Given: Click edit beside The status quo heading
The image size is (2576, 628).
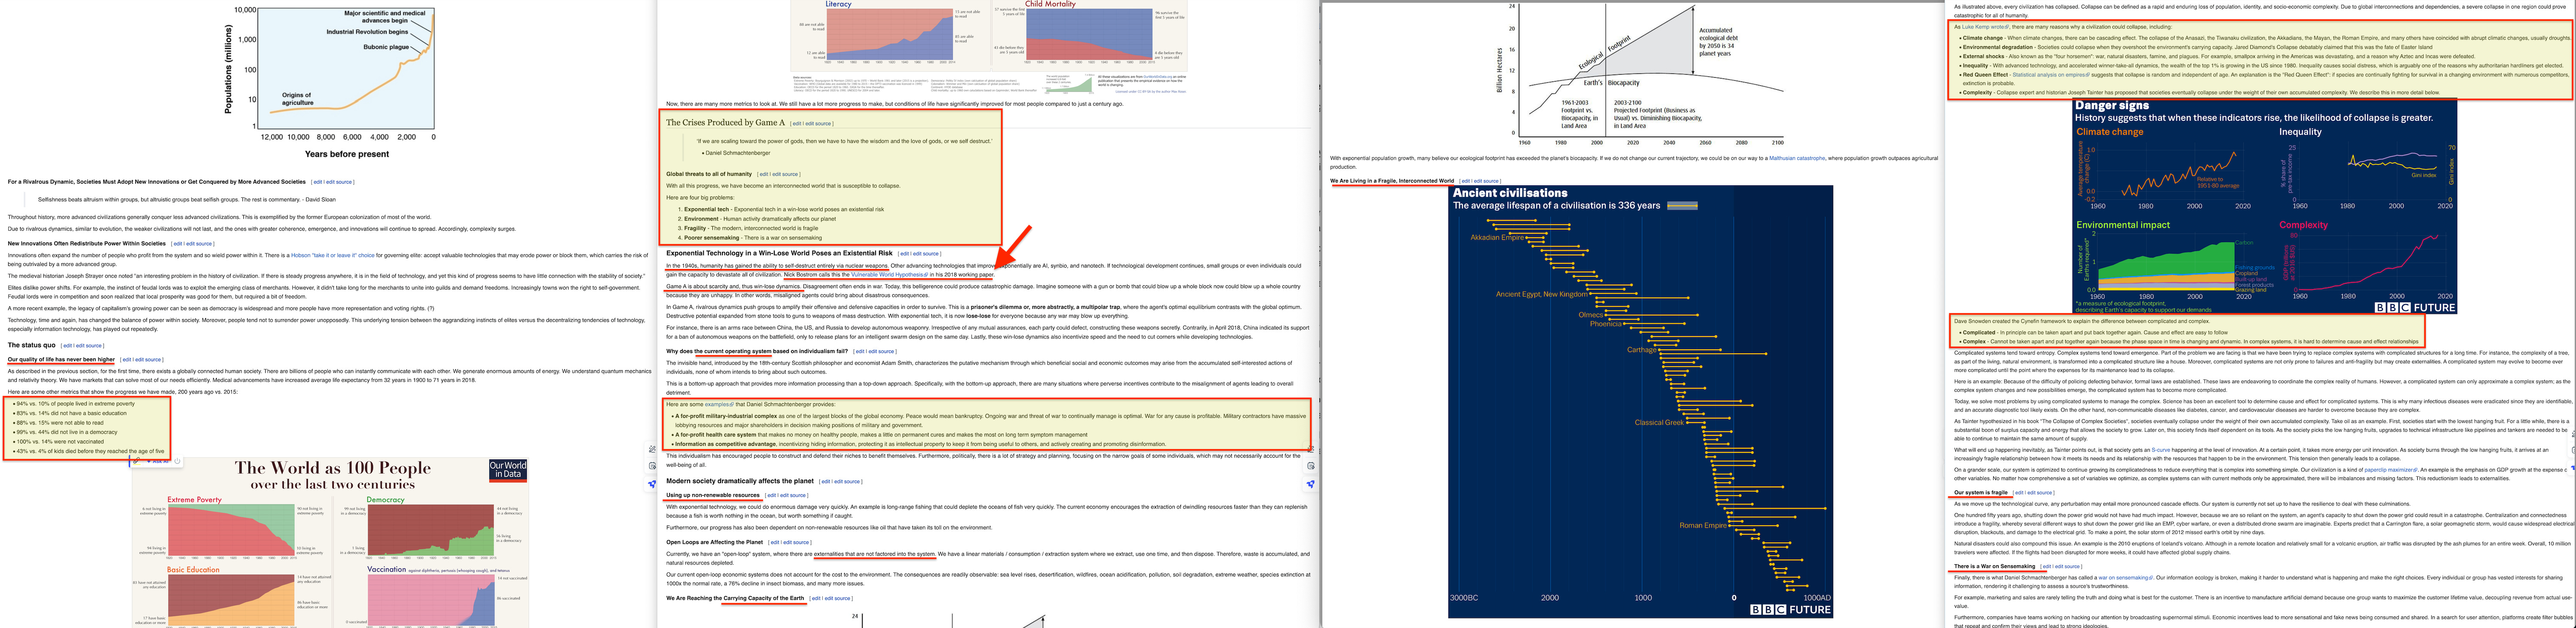Looking at the screenshot, I should point(67,346).
